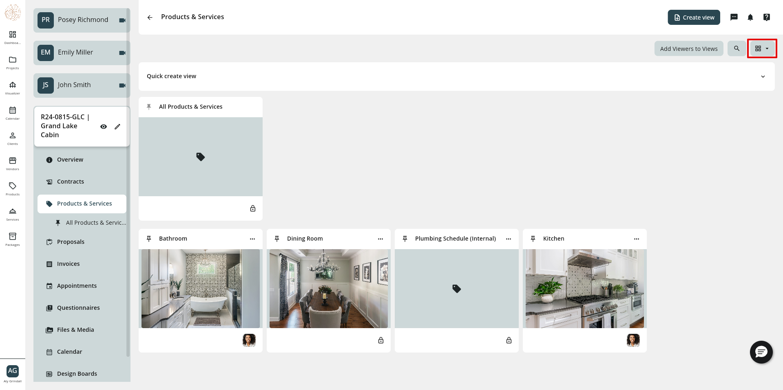Viewport: 783px width, 390px height.
Task: Open the Visualizer section
Action: pos(13,88)
